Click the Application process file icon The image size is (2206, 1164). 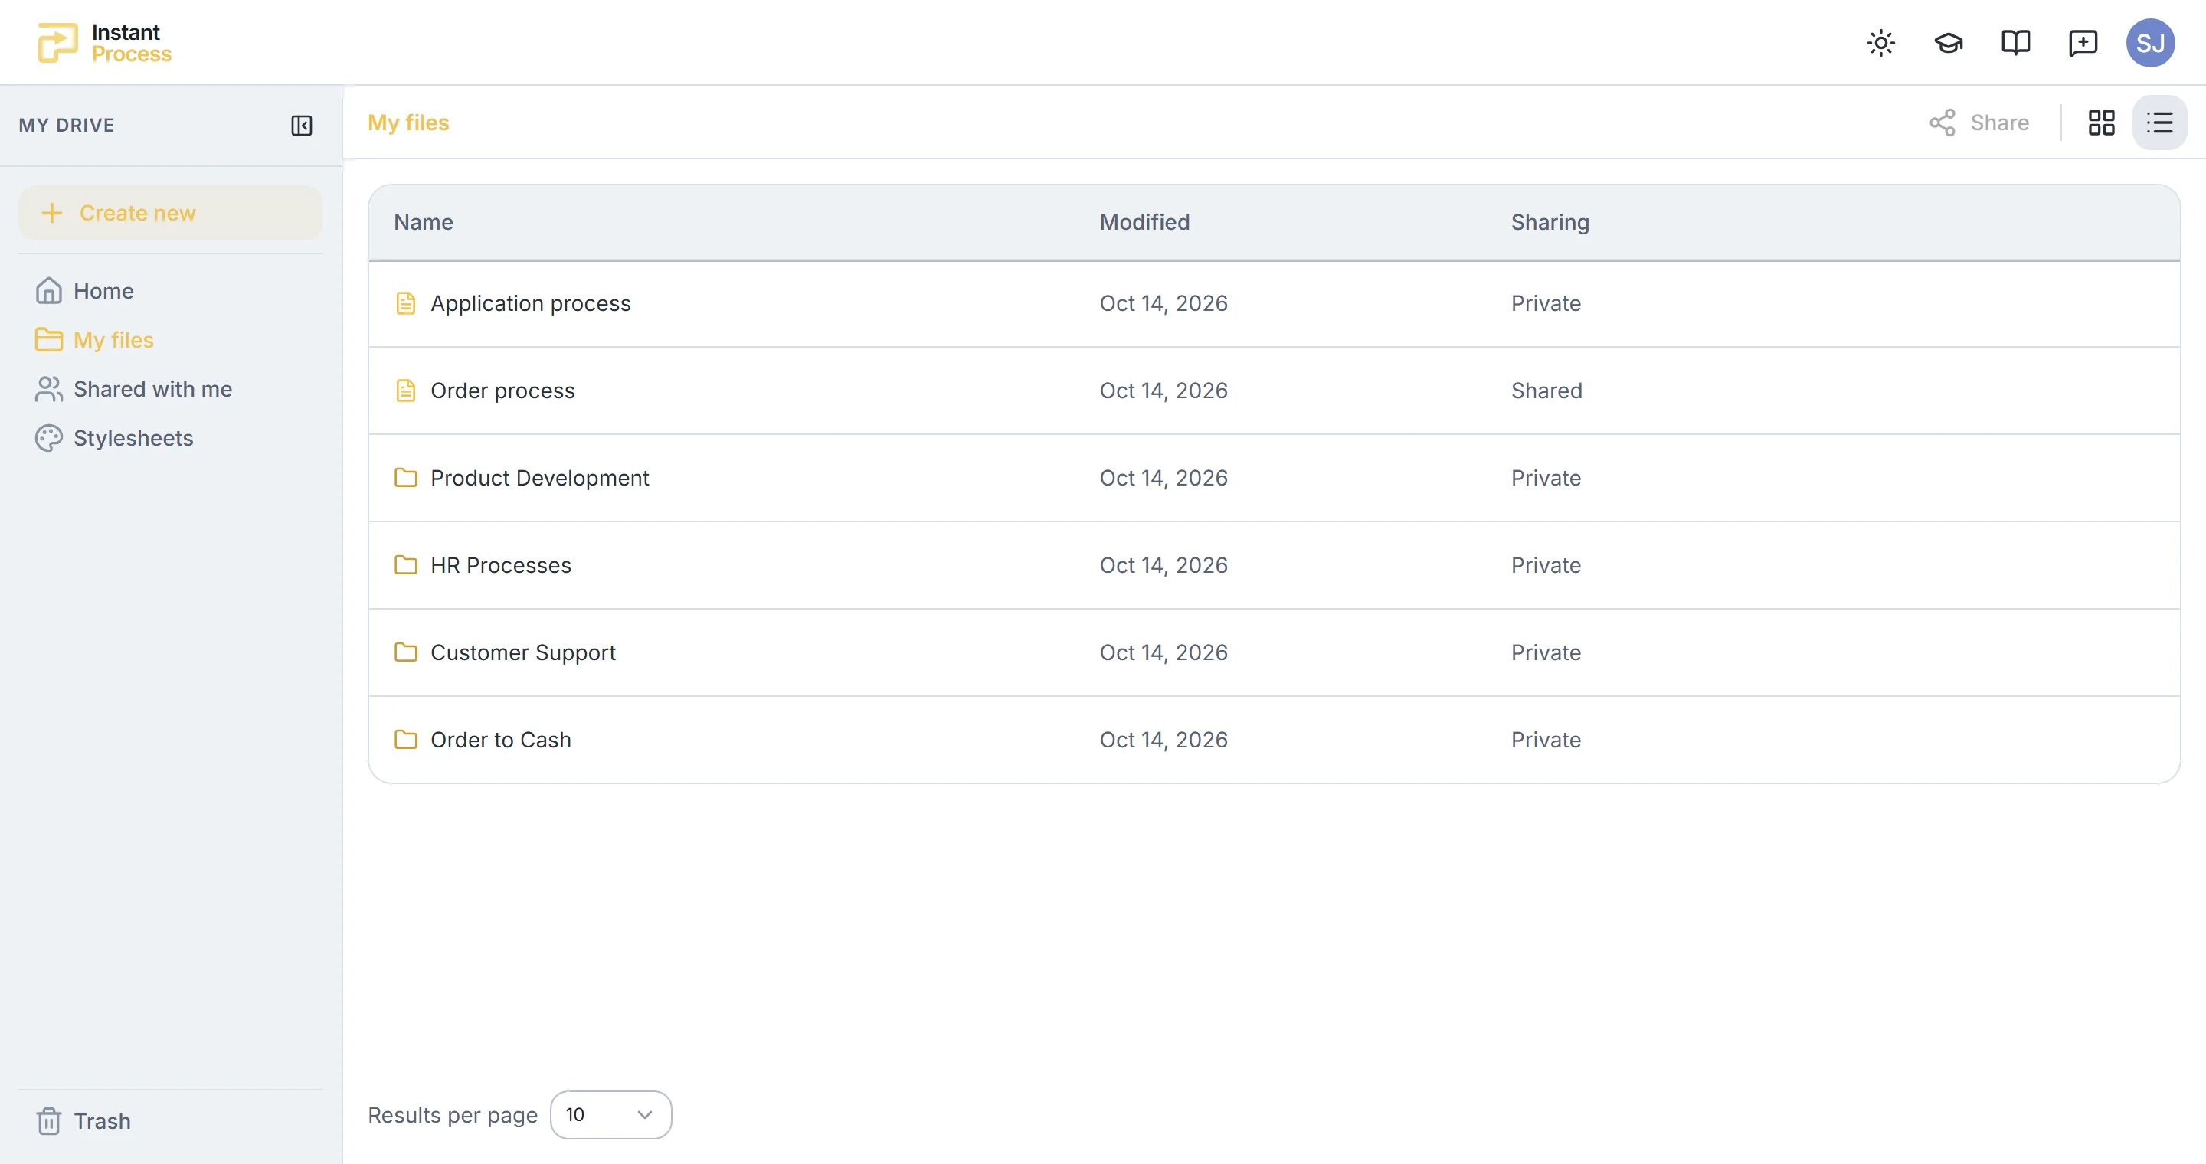405,304
